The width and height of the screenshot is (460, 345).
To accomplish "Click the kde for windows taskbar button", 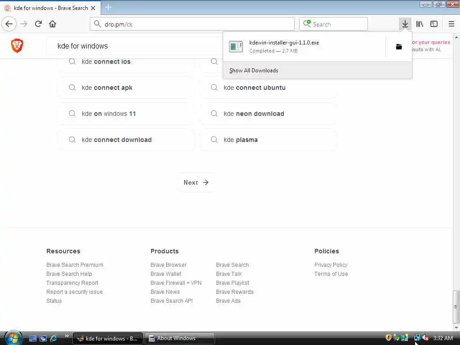I will (108, 338).
